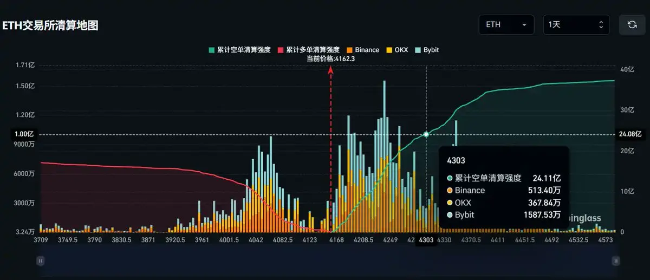Click the 40亿 right axis label
This screenshot has height=280, width=650.
coord(627,69)
